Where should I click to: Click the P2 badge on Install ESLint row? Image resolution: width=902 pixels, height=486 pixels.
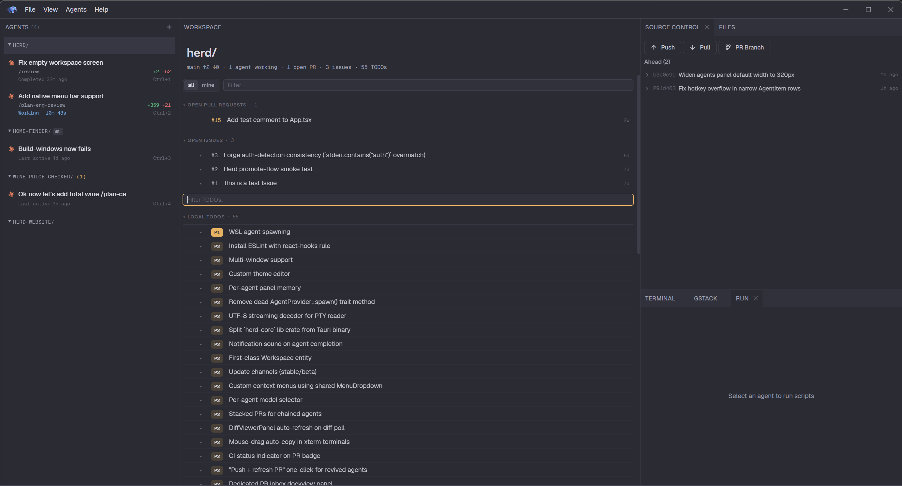(217, 246)
